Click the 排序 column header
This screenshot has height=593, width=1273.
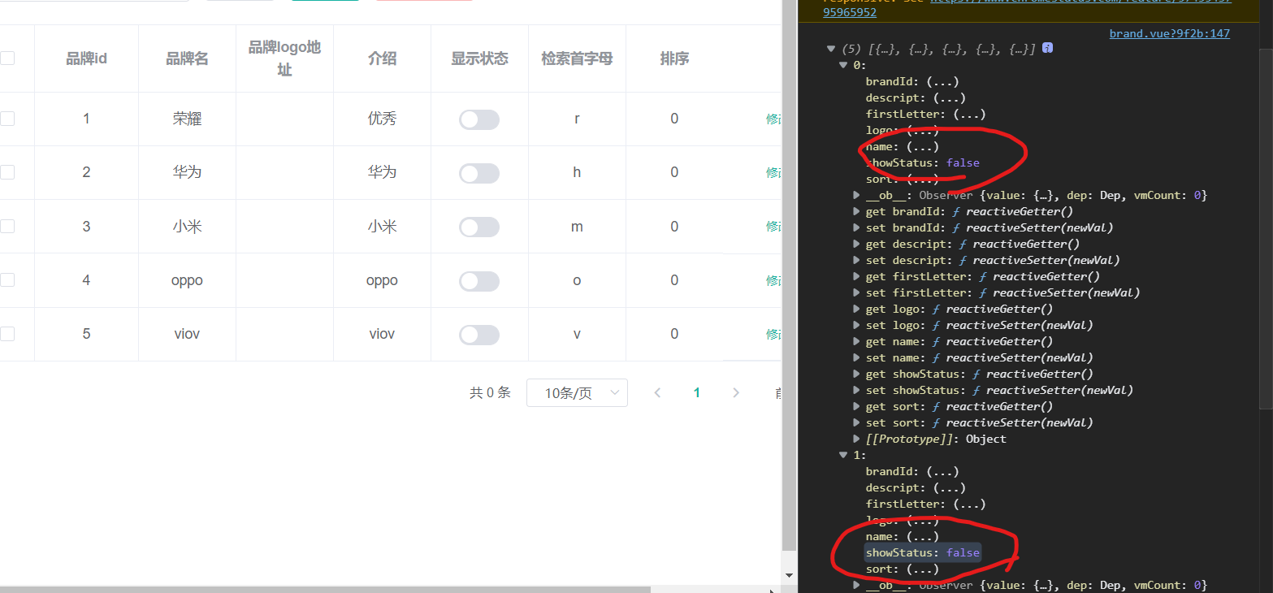pos(674,58)
